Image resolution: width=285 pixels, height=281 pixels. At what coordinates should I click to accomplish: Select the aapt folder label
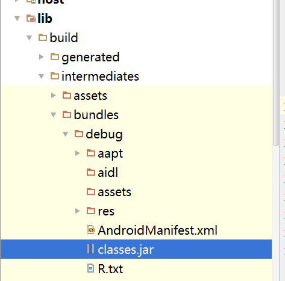point(110,154)
